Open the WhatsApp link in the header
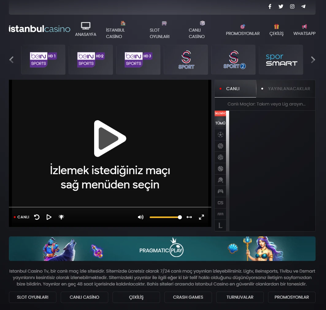 coord(304,30)
